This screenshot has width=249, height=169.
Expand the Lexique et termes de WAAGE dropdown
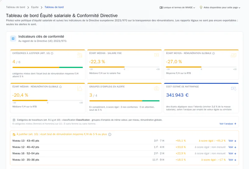click(x=177, y=7)
